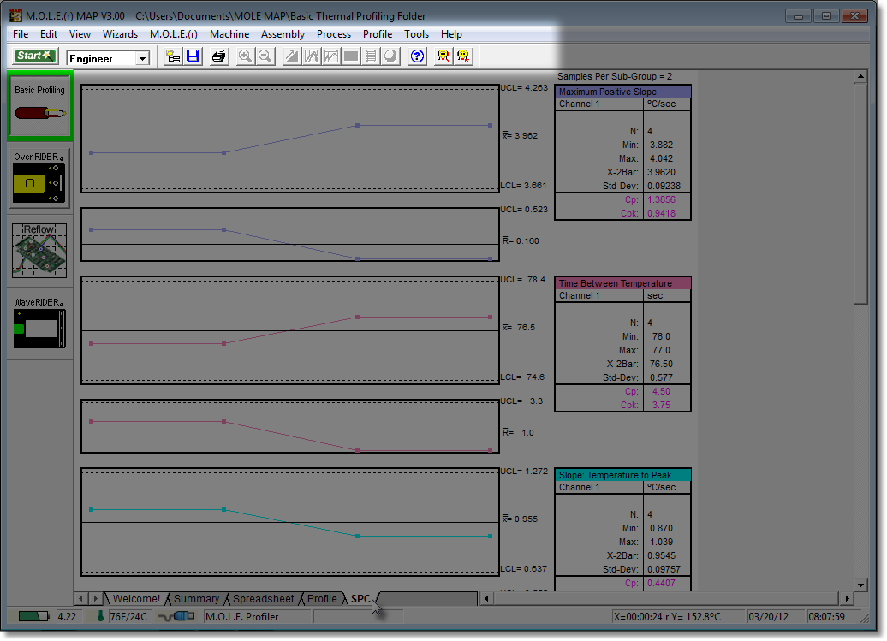Click the M.O.L.E. Profiler status text
Screen dimensions: 887x641
coord(242,617)
